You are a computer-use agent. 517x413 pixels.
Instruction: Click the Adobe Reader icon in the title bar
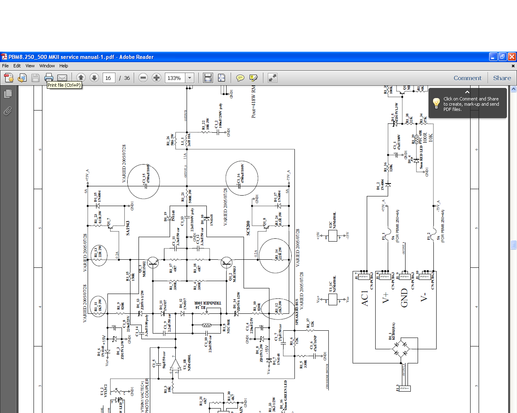point(4,57)
